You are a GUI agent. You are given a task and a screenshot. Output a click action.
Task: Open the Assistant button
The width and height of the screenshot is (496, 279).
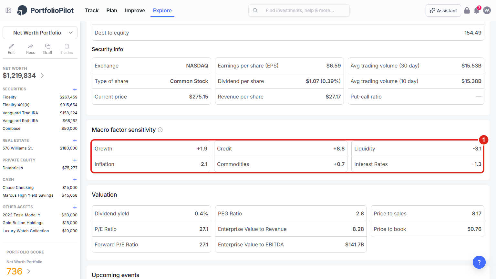tap(443, 10)
